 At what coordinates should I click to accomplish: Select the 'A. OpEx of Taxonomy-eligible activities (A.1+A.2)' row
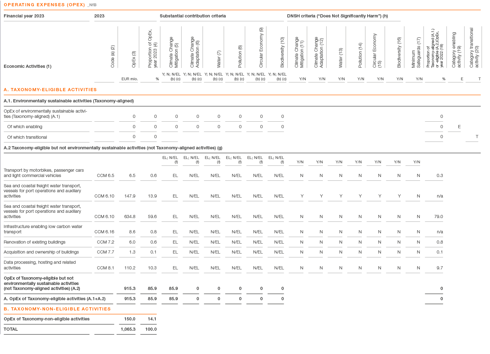tap(55, 299)
